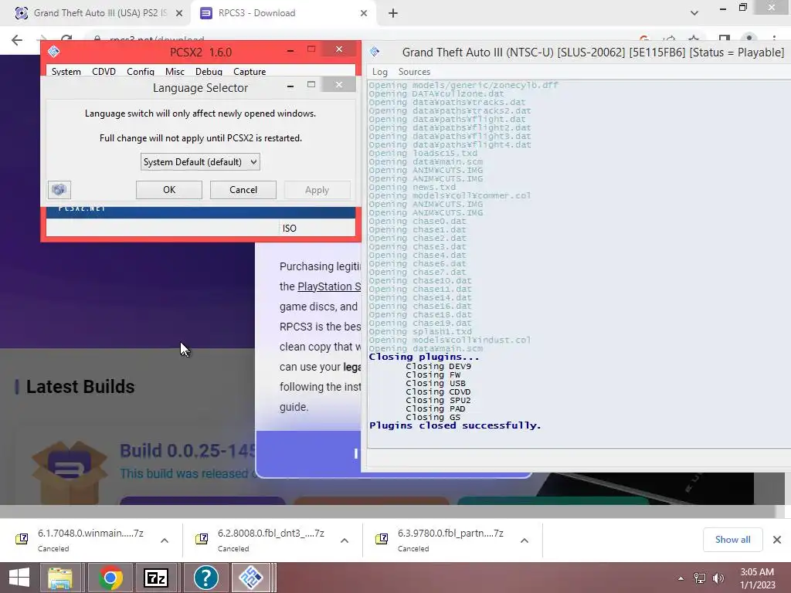The image size is (791, 593).
Task: Click the Chrome profile avatar icon
Action: point(749,39)
